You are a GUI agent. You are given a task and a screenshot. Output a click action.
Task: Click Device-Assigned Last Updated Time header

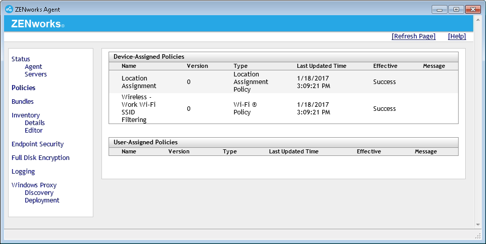coord(322,66)
